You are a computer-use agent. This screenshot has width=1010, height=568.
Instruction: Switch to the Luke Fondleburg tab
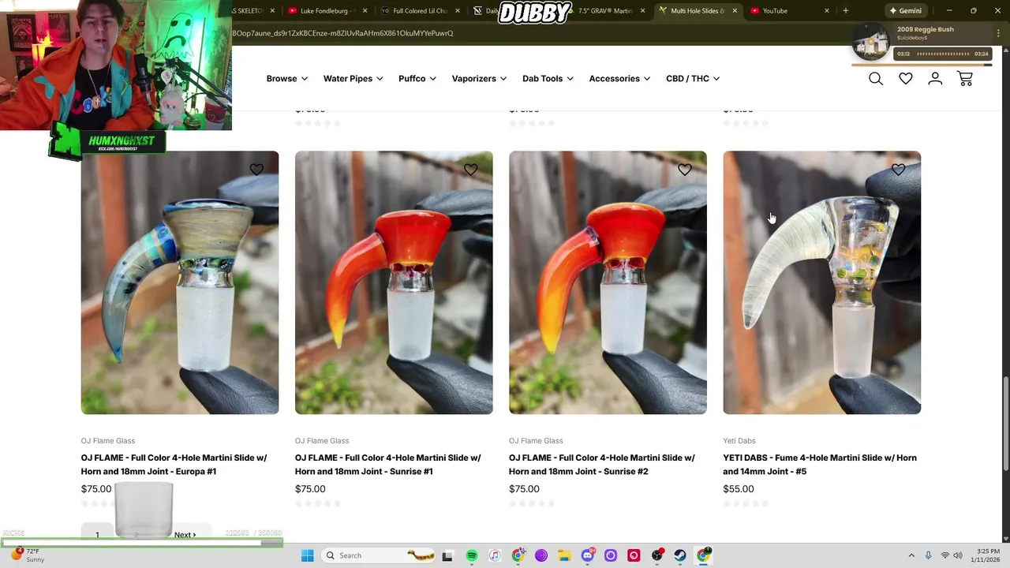click(x=324, y=11)
